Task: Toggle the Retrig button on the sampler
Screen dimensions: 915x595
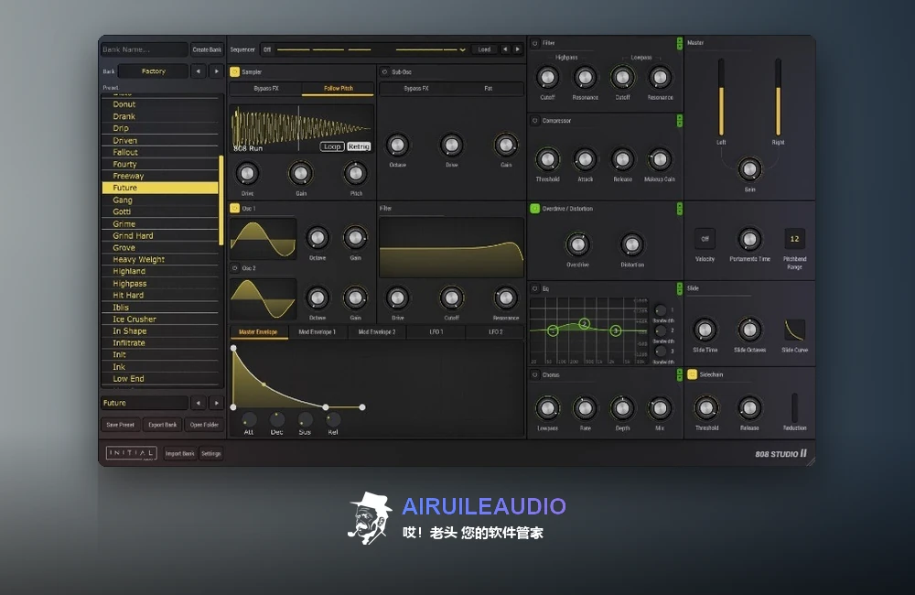Action: (x=359, y=146)
